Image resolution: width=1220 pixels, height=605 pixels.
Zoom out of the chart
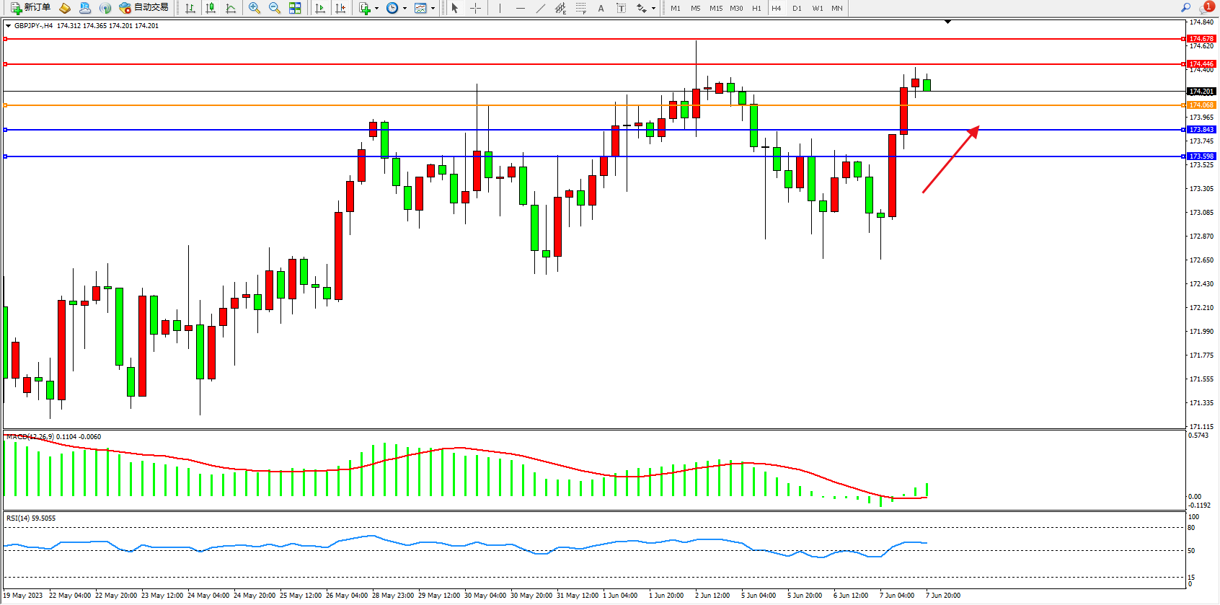pos(275,8)
